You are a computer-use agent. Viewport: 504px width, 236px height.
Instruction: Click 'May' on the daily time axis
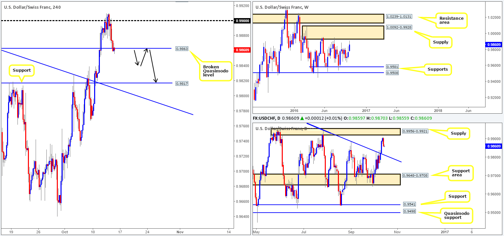(x=257, y=231)
